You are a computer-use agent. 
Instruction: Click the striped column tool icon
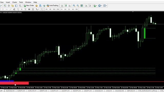(x=33, y=9)
